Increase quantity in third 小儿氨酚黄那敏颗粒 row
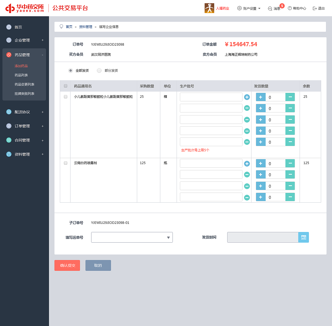This screenshot has width=332, height=326. click(261, 120)
